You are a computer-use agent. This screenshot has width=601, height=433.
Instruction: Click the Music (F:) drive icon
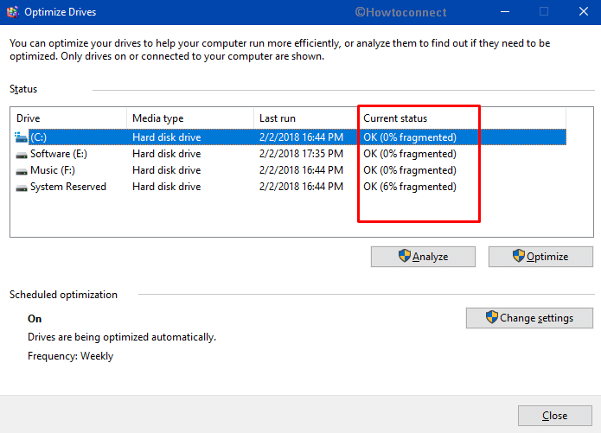(x=21, y=171)
